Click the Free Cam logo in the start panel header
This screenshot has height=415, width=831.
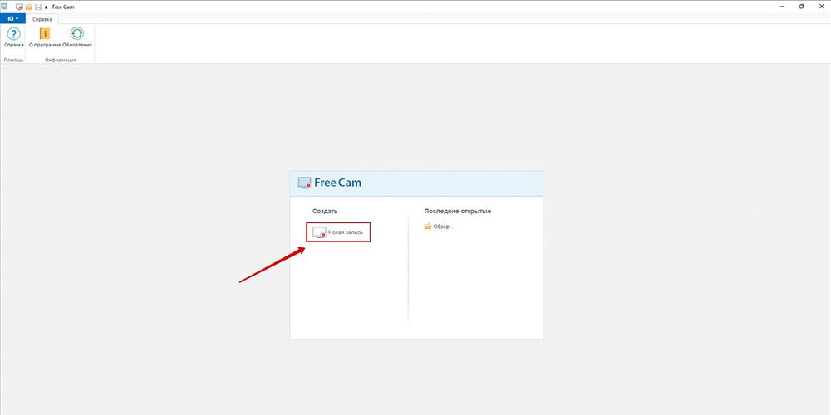[x=330, y=183]
